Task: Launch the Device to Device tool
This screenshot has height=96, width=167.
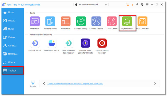Action: [50, 21]
